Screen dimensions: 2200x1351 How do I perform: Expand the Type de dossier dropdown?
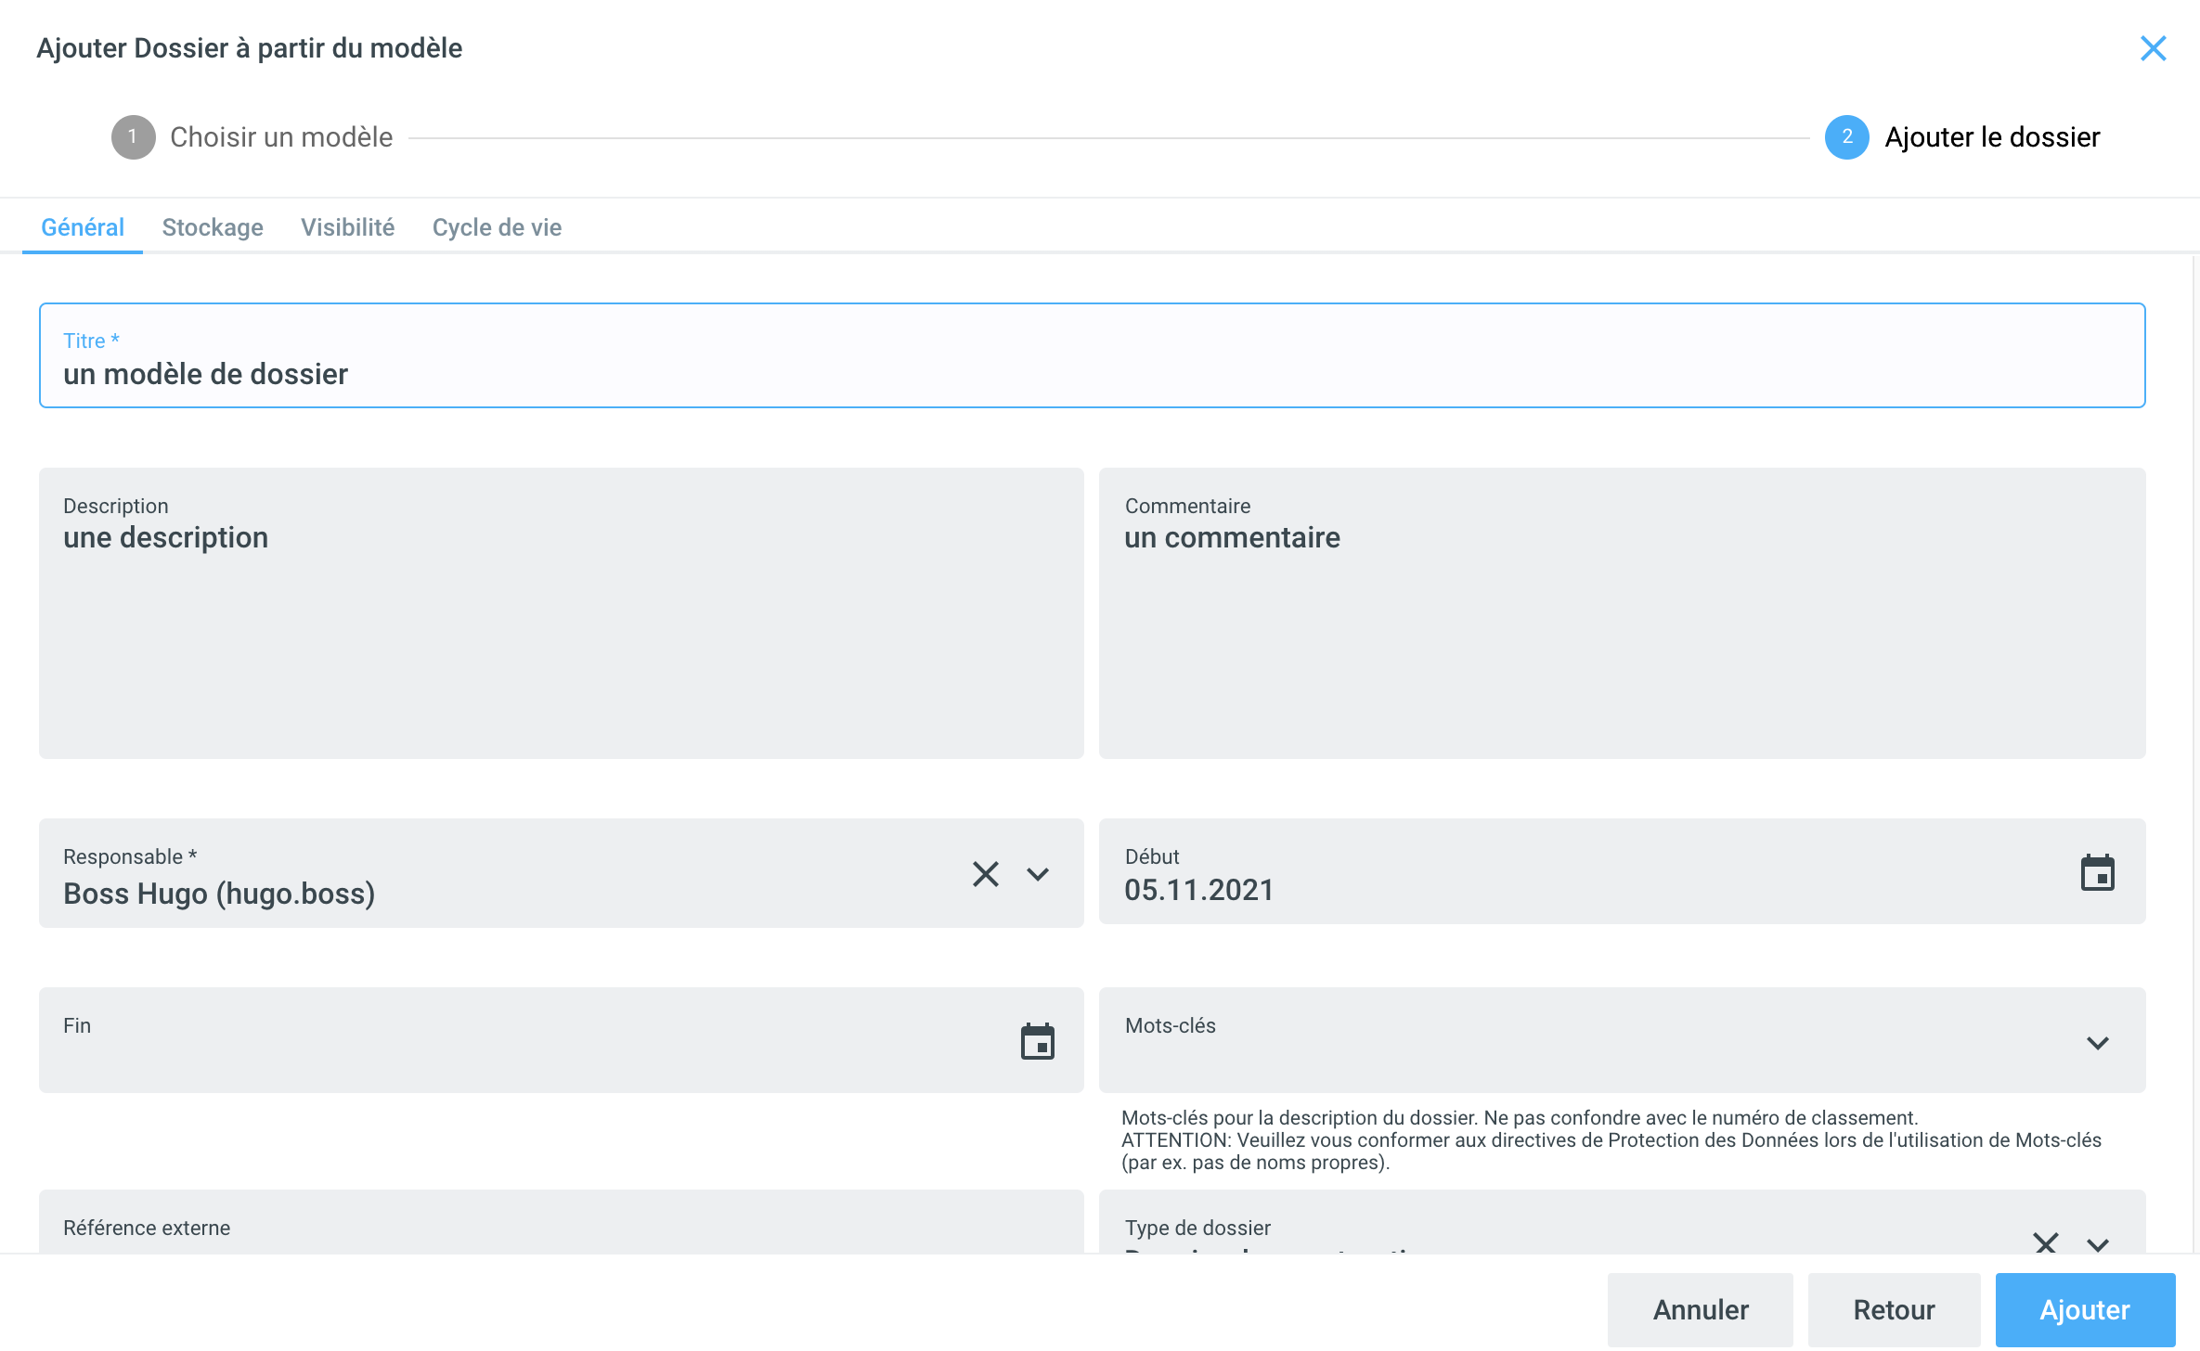(2097, 1243)
